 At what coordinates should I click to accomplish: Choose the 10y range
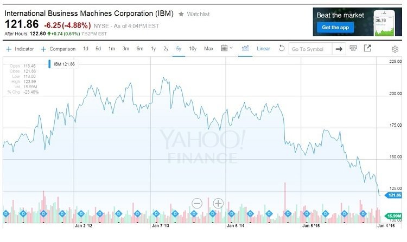coord(193,49)
